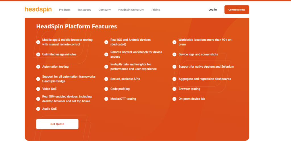Select text 'Mobile app & mobile browser testing'
Screen dimensions: 291x152
click(x=67, y=40)
